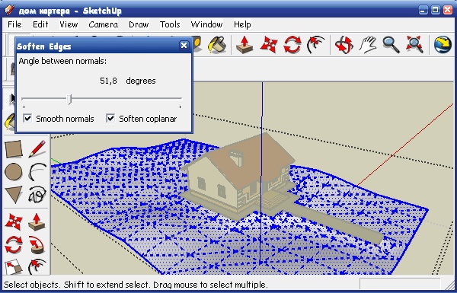The image size is (457, 293).
Task: Open the Edit menu
Action: pos(40,24)
